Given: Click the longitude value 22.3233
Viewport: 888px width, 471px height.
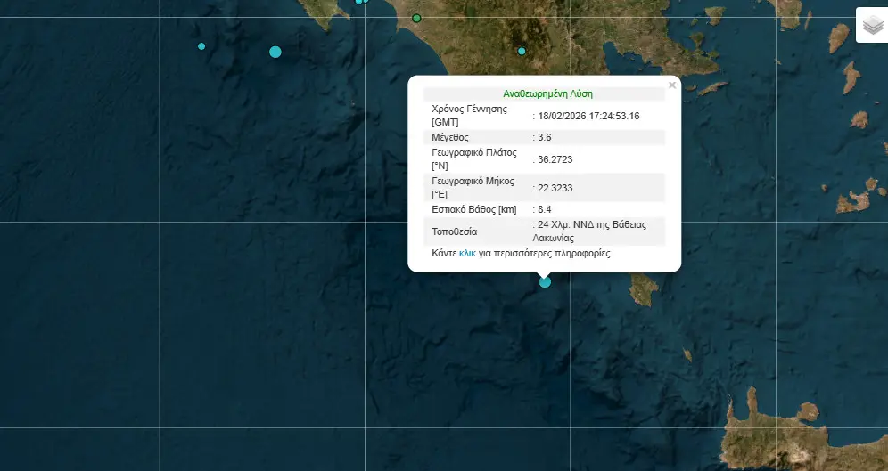Looking at the screenshot, I should click(x=555, y=187).
